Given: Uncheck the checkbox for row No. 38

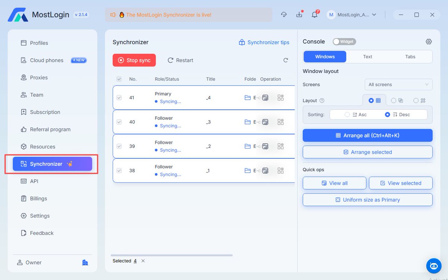Looking at the screenshot, I should 119,170.
